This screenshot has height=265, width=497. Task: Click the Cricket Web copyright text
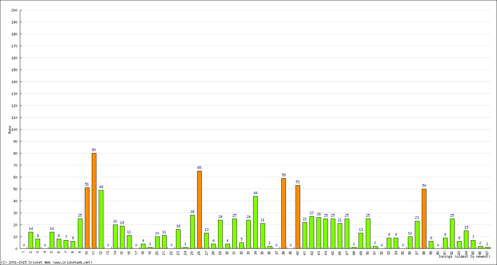[x=46, y=262]
